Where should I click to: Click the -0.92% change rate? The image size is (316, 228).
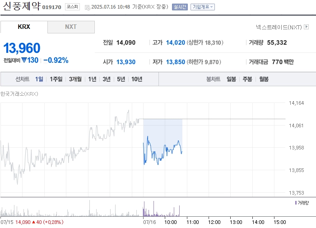click(56, 60)
